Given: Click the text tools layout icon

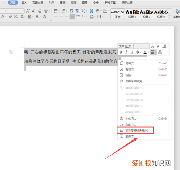Looking at the screenshot, I should coord(105,11).
